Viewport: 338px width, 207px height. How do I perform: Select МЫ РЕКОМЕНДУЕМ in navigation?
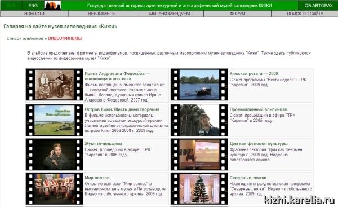coord(170,14)
